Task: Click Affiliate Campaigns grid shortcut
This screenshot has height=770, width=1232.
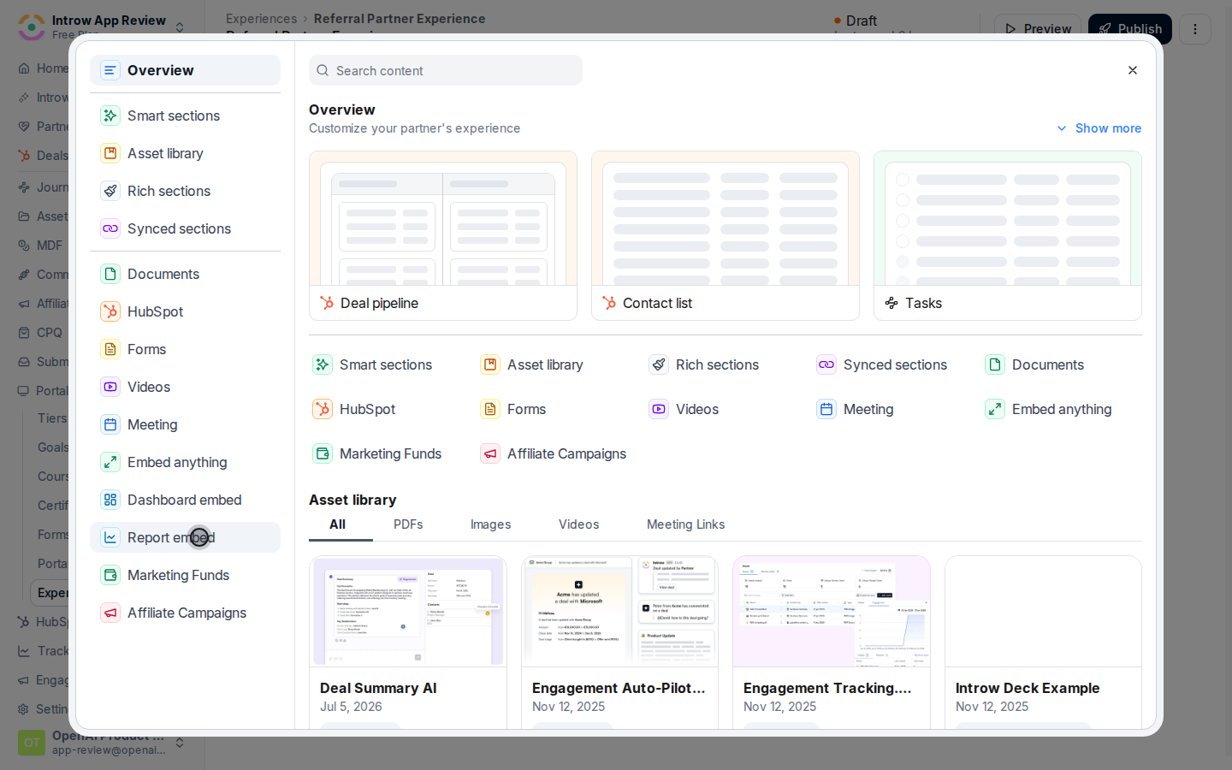Action: click(x=553, y=453)
